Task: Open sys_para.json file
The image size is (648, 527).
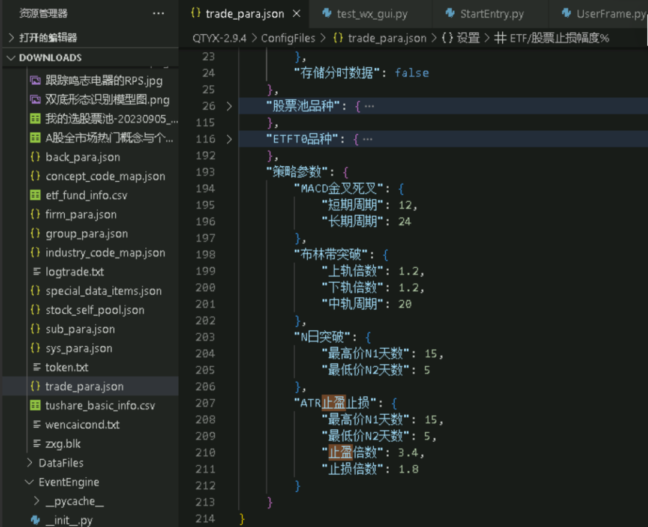Action: point(79,348)
